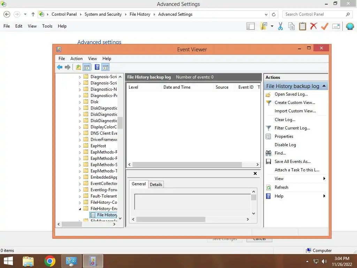Open the address bar history dropdown
Image resolution: width=357 pixels, height=268 pixels.
[266, 14]
